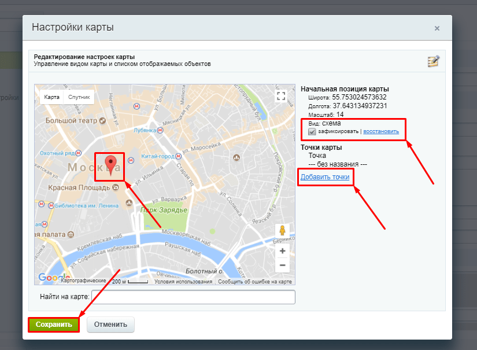Screen dimensions: 477x350
Task: Toggle fullscreen map view
Action: (281, 96)
